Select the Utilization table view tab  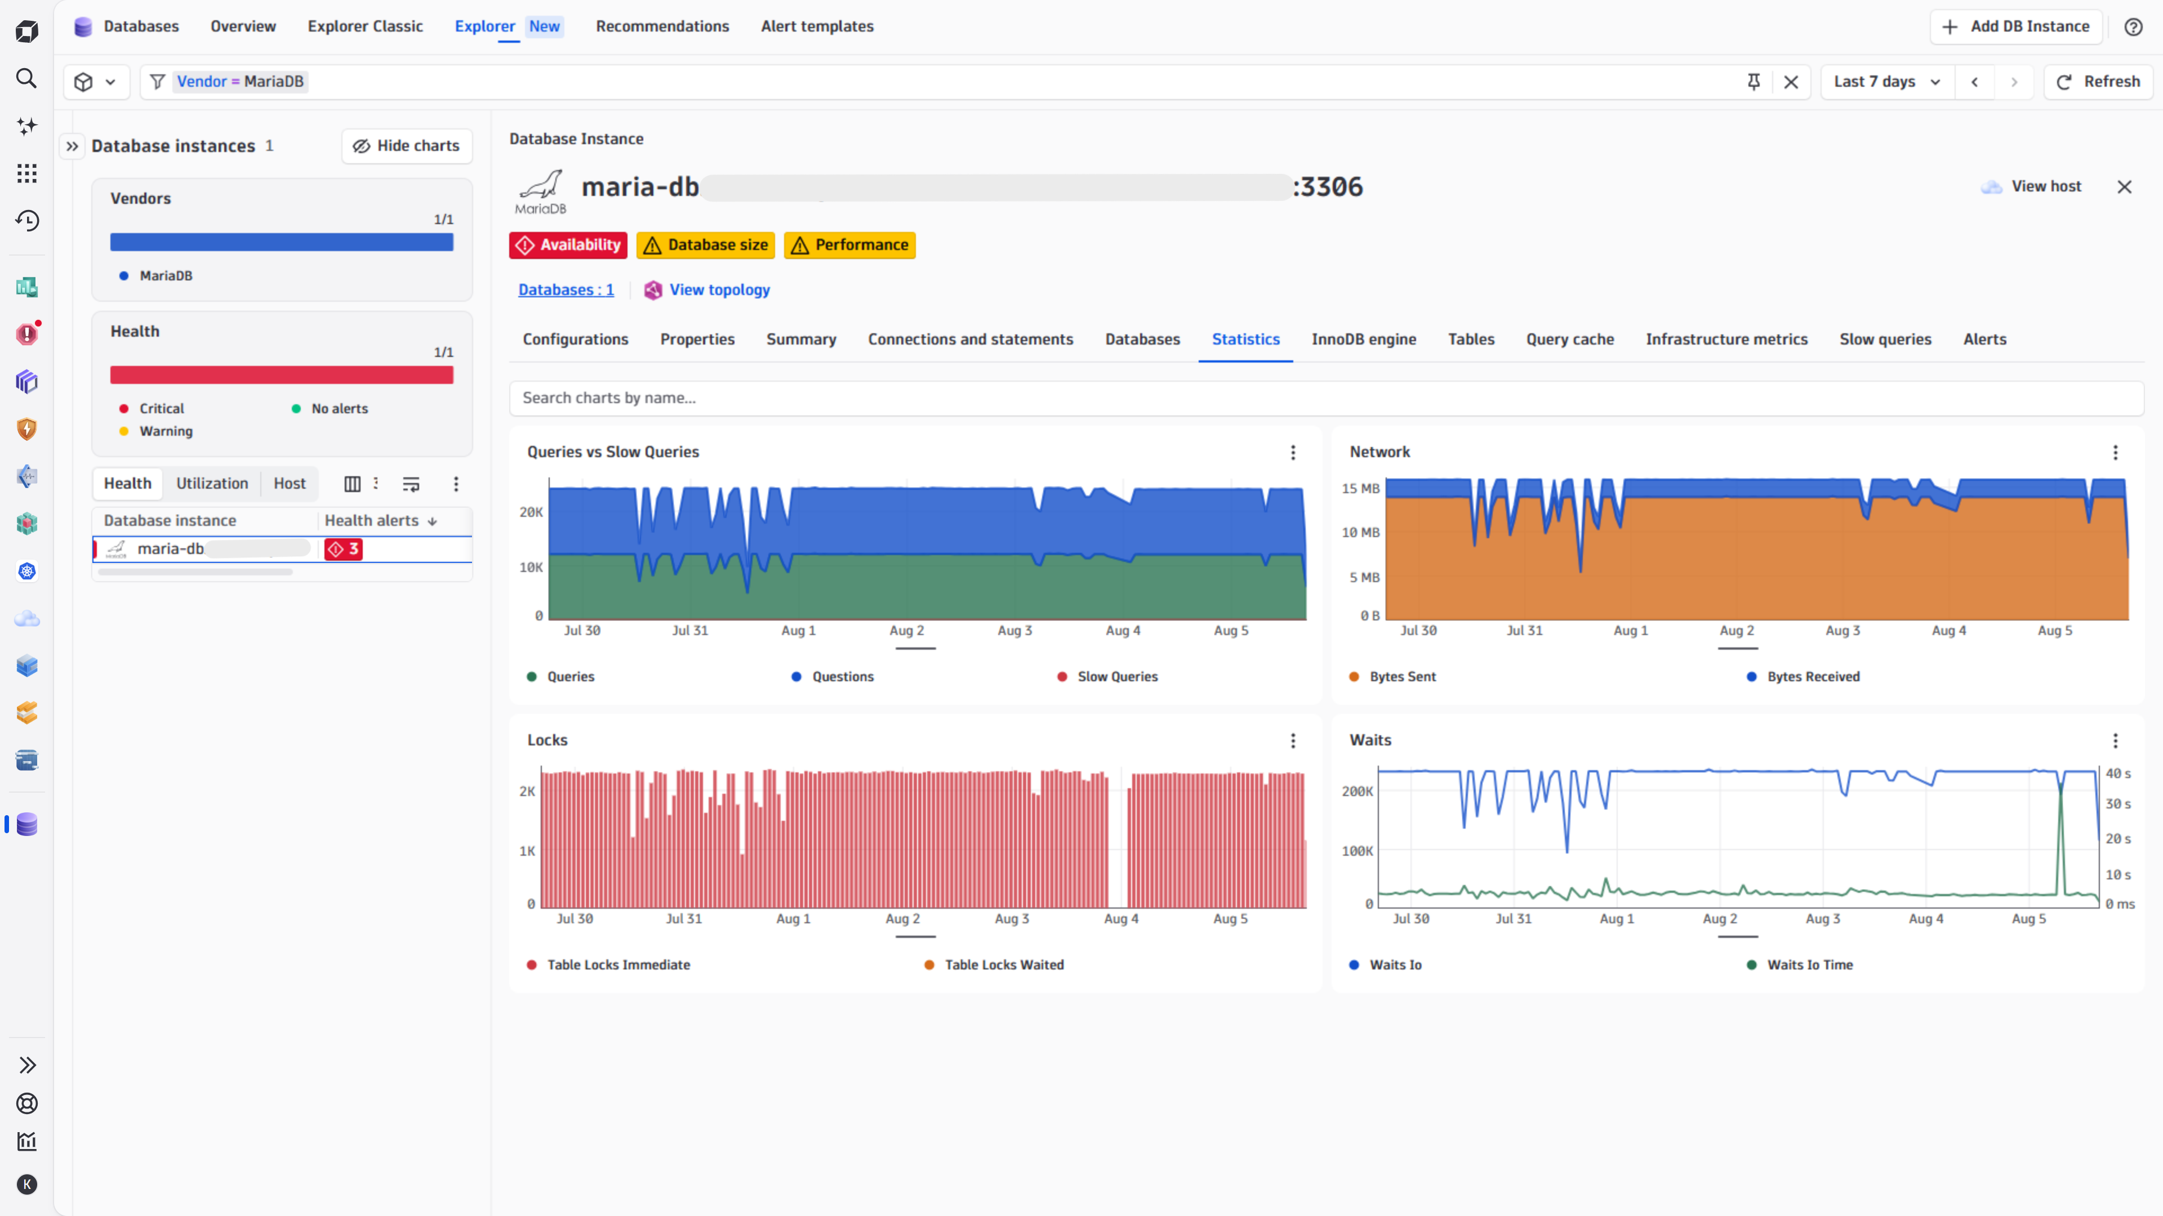pyautogui.click(x=212, y=484)
